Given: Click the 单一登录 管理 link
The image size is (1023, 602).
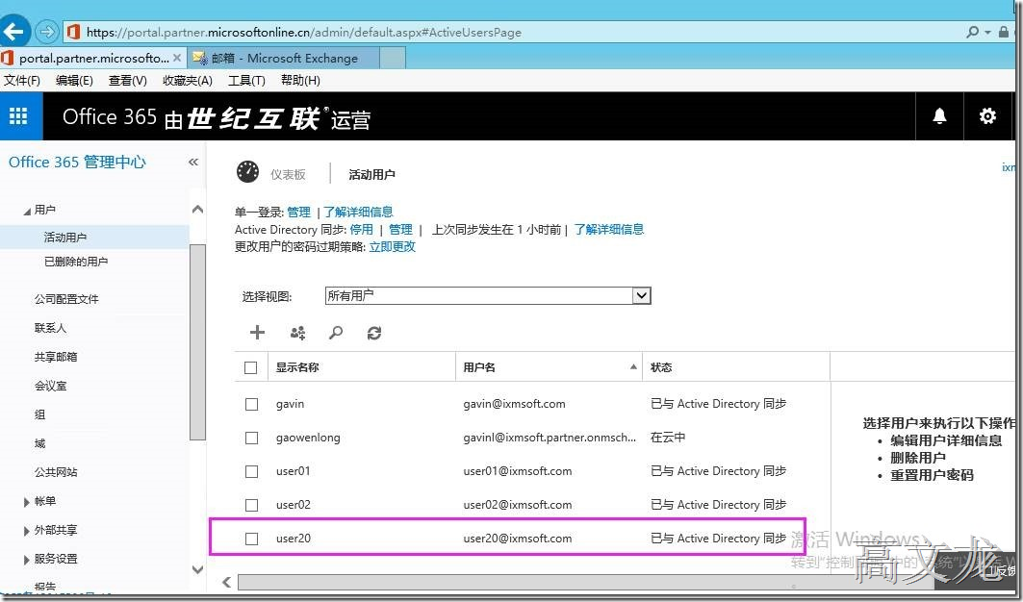Looking at the screenshot, I should click(298, 212).
